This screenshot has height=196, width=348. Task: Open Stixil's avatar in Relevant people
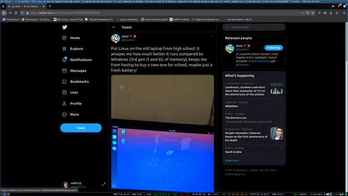(x=229, y=49)
